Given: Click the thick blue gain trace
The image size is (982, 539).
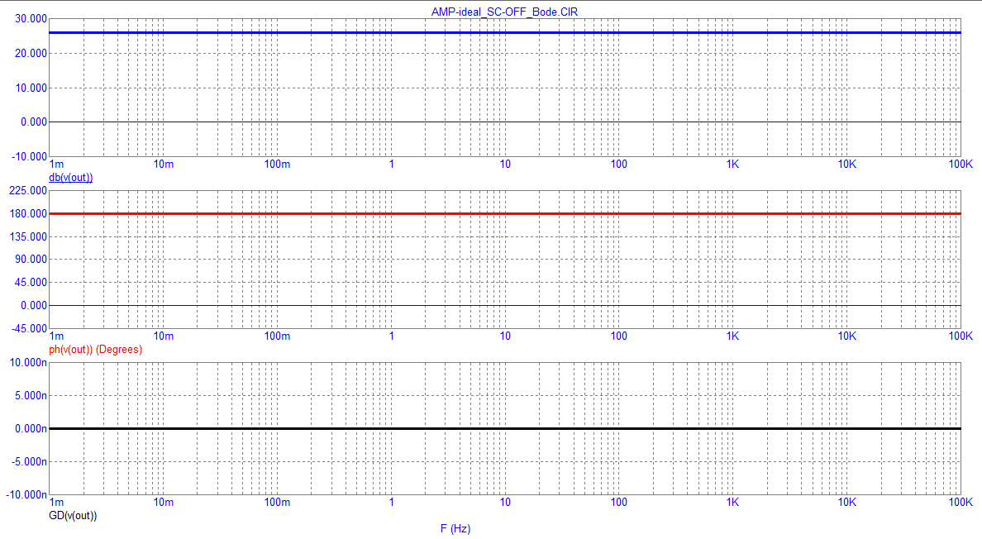Looking at the screenshot, I should point(505,32).
